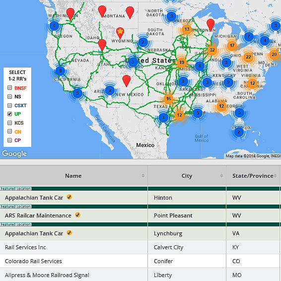
Task: Select the Liberty city cell
Action: click(x=187, y=275)
